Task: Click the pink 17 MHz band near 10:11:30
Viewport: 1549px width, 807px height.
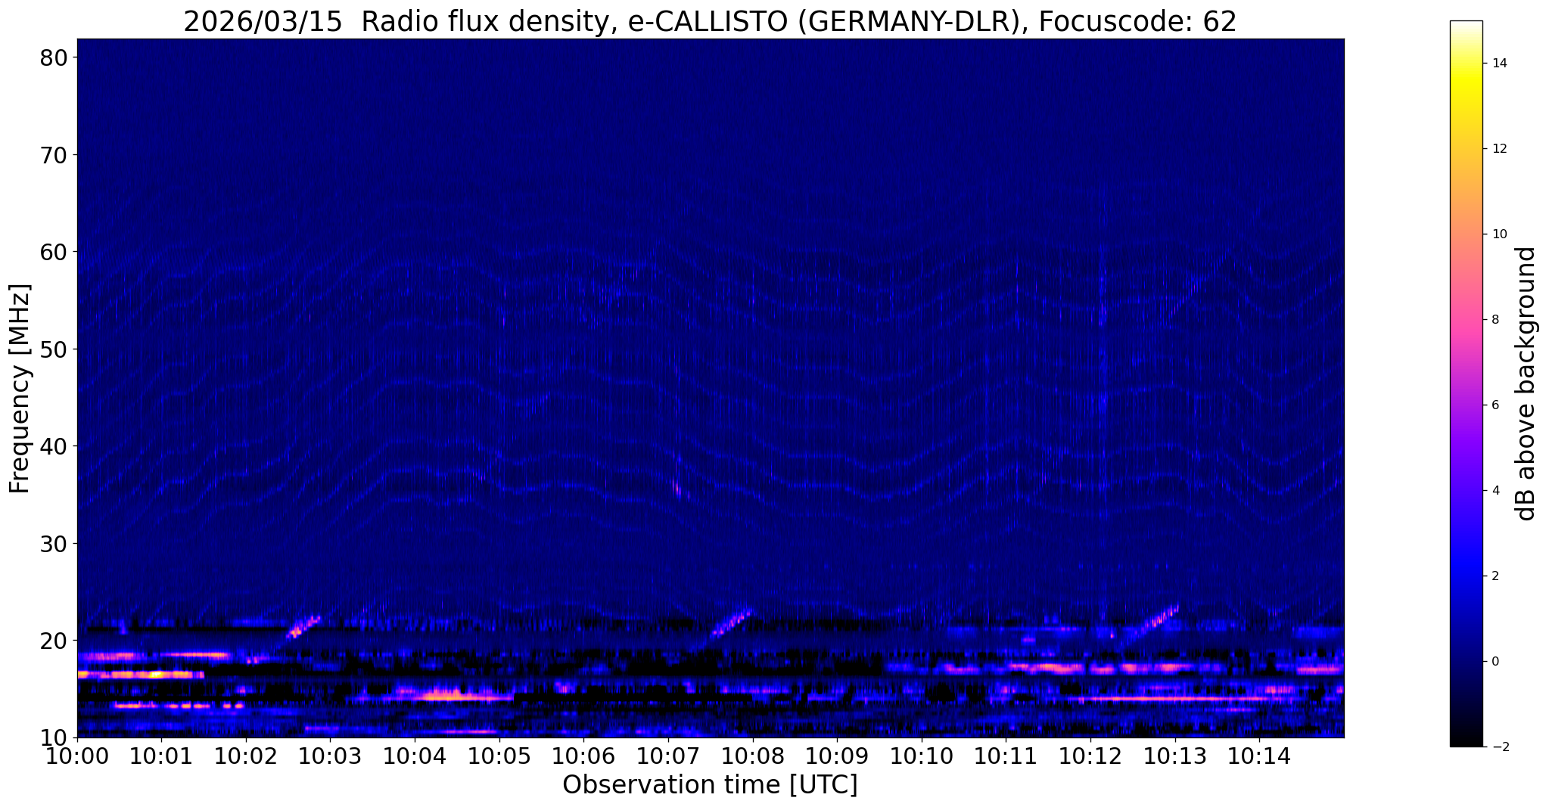Action: (x=1048, y=668)
